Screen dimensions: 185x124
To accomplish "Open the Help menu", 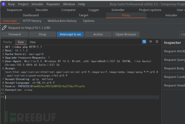I will 82,4.
